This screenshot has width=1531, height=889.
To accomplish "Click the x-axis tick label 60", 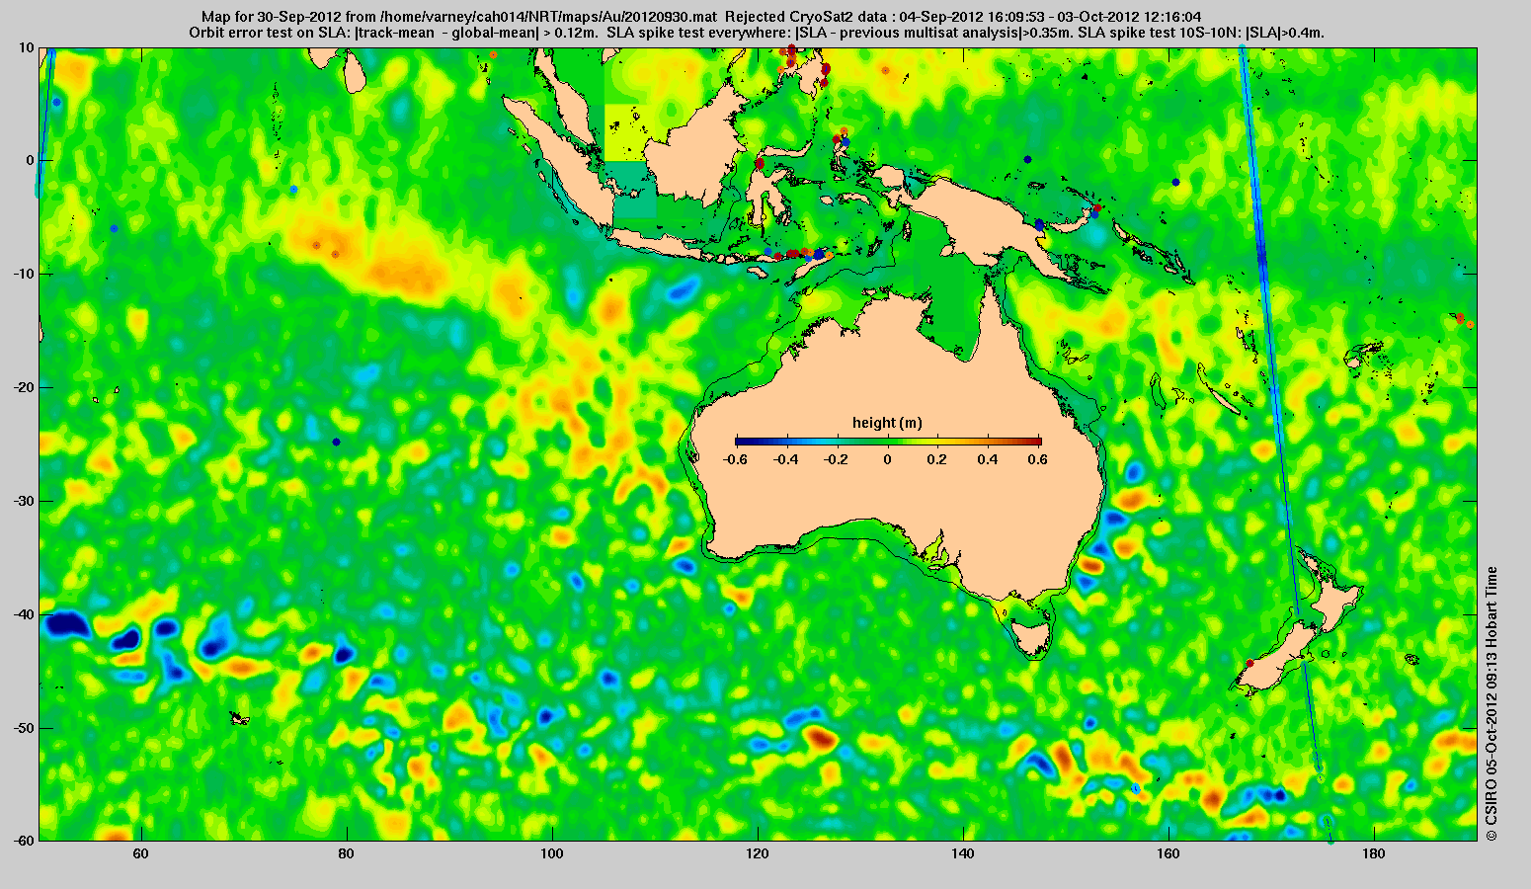I will pyautogui.click(x=141, y=852).
